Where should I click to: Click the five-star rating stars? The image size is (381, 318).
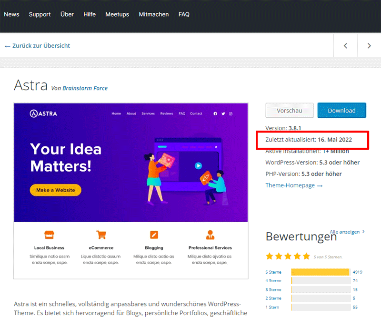[288, 256]
